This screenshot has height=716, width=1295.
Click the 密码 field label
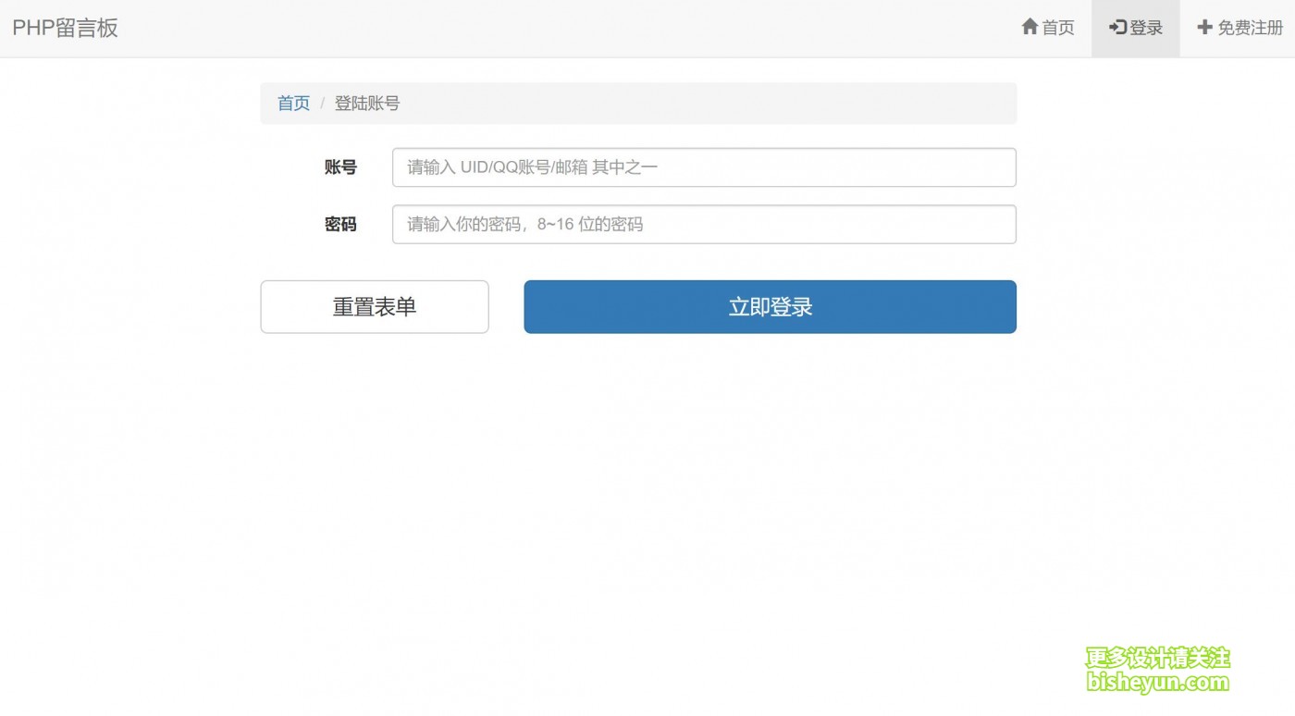pyautogui.click(x=340, y=224)
